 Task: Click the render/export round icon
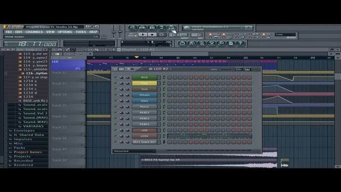202,43
